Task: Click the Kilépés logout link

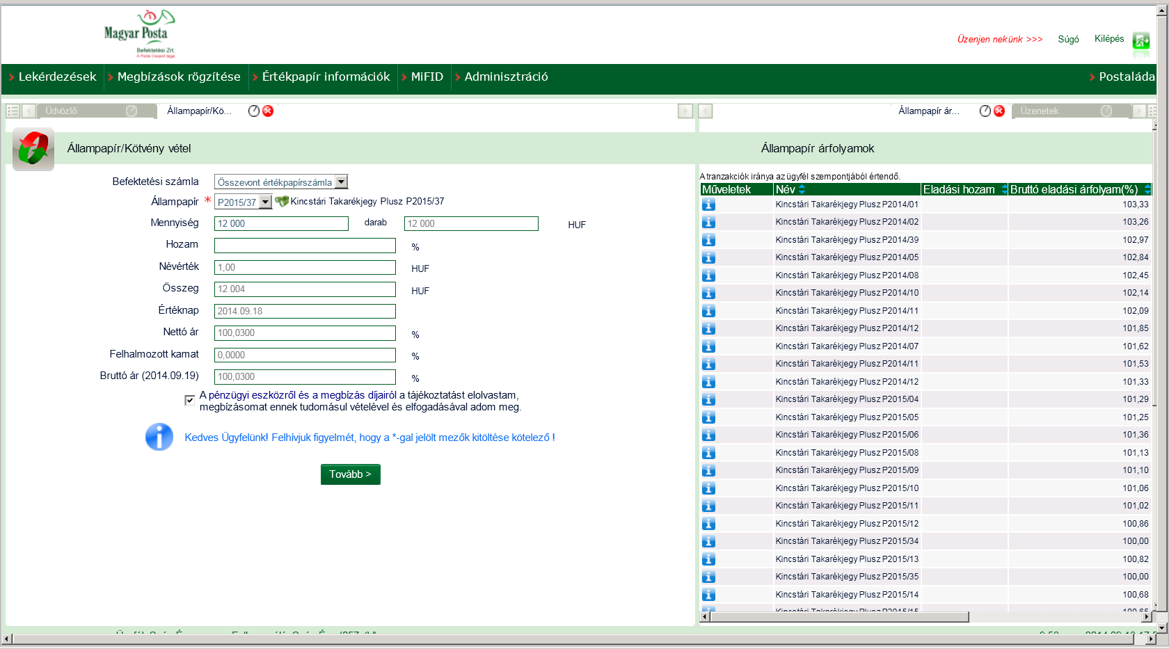Action: 1109,38
